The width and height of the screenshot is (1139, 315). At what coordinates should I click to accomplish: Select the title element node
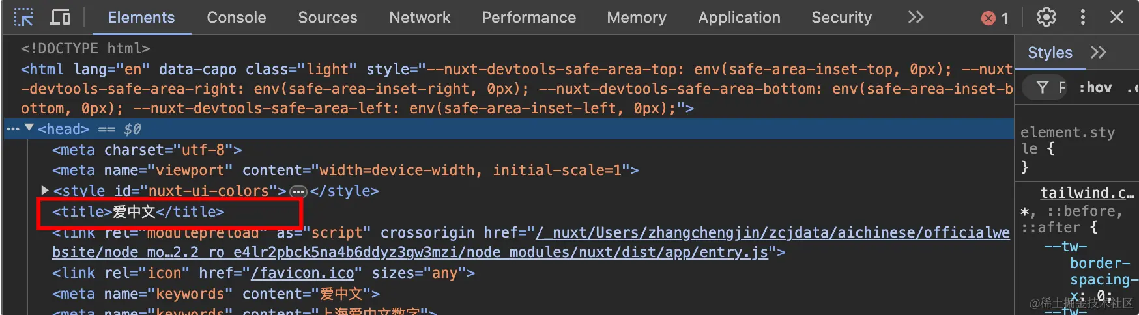tap(138, 212)
